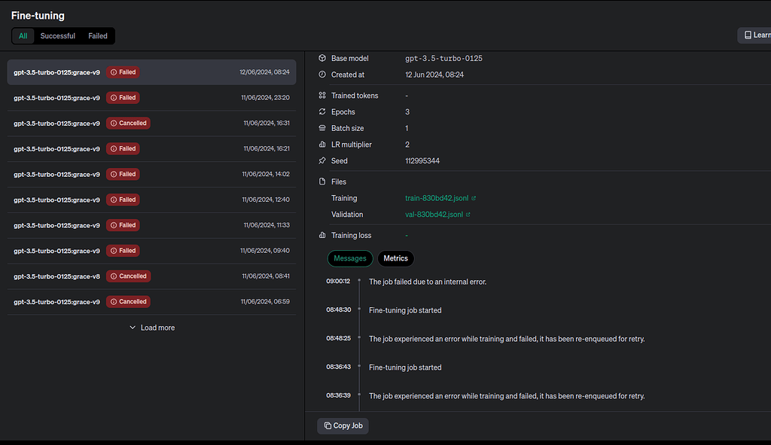Click the Trained tokens grid icon
This screenshot has width=771, height=445.
pos(323,96)
